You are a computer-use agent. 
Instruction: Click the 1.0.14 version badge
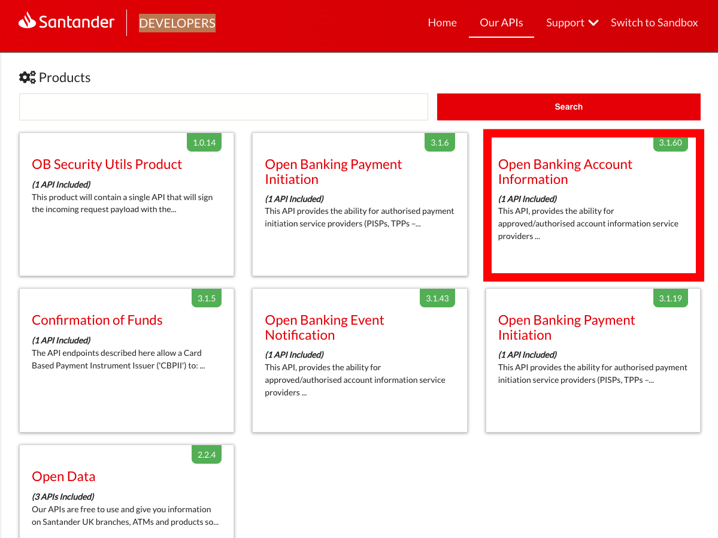coord(204,143)
